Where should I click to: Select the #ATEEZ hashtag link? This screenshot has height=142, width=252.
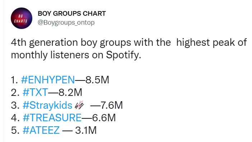tap(41, 130)
